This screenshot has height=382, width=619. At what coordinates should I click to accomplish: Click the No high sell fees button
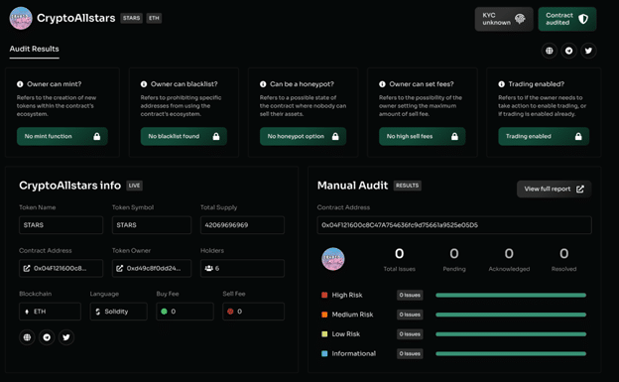422,136
